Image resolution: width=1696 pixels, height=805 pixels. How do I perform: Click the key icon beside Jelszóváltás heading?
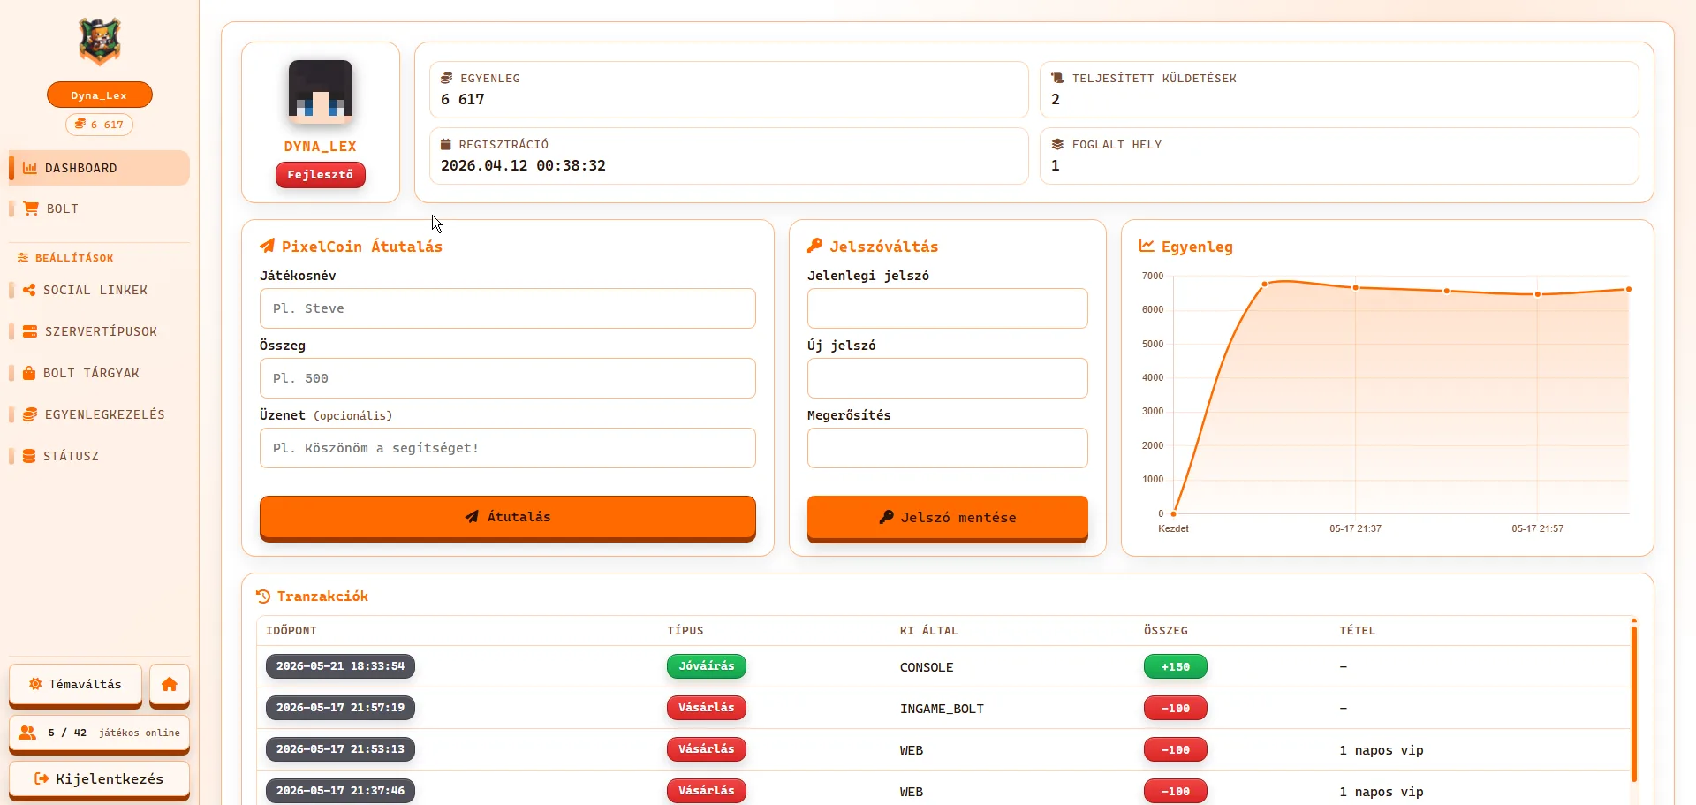click(814, 246)
